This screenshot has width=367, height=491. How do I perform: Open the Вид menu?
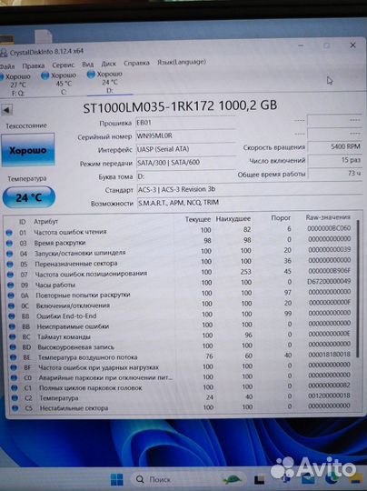coord(87,65)
